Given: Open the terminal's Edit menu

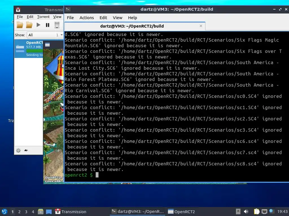Looking at the screenshot, I should pyautogui.click(x=103, y=18).
